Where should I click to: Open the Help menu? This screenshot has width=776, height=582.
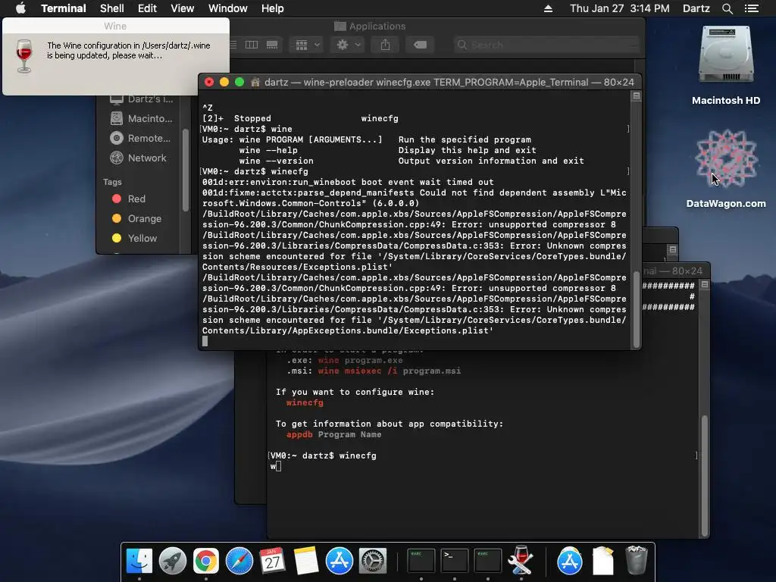(x=272, y=8)
